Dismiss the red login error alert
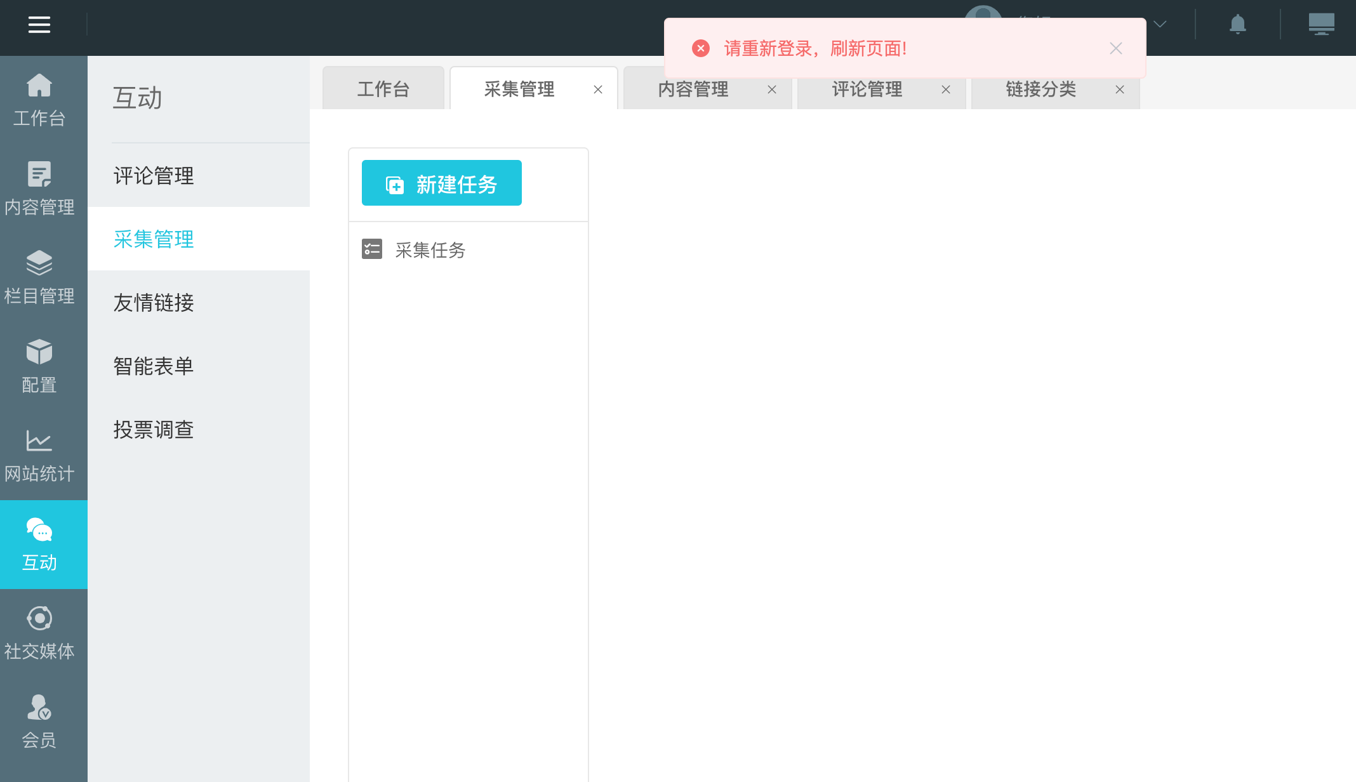Image resolution: width=1356 pixels, height=782 pixels. coord(1115,49)
